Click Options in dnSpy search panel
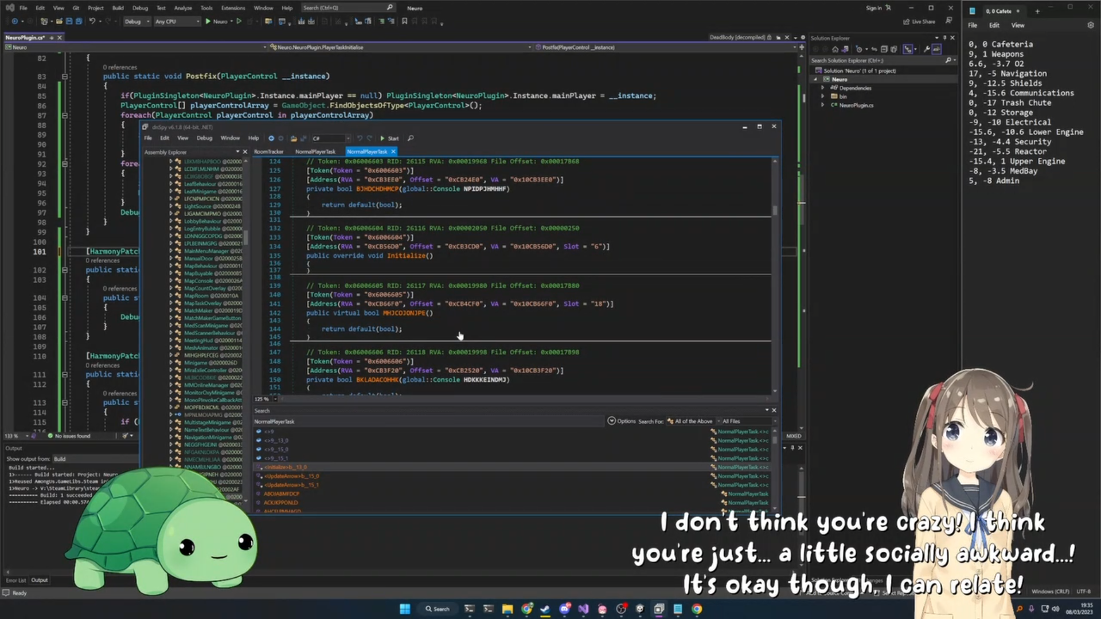 (x=622, y=421)
